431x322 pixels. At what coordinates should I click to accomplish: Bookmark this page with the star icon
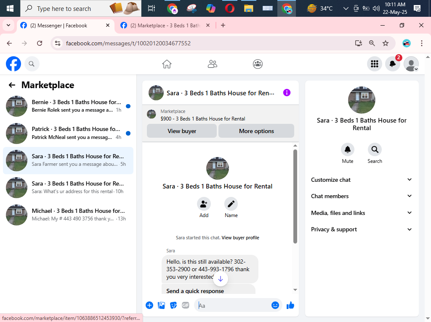[386, 43]
